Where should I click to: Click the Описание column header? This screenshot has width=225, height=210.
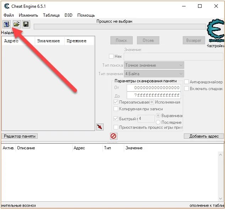point(44,148)
